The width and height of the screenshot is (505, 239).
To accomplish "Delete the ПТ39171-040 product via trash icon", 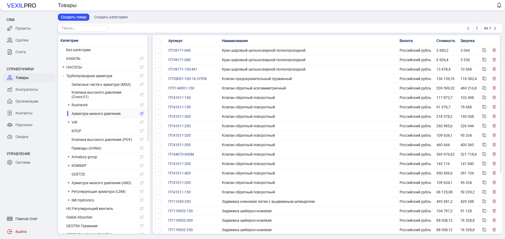I will pos(494,50).
